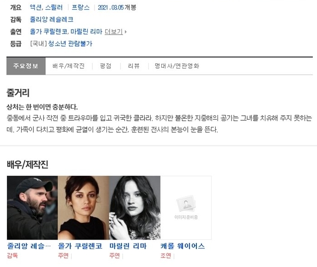Open the 프랑스 country link
The image size is (317, 267).
81,7
